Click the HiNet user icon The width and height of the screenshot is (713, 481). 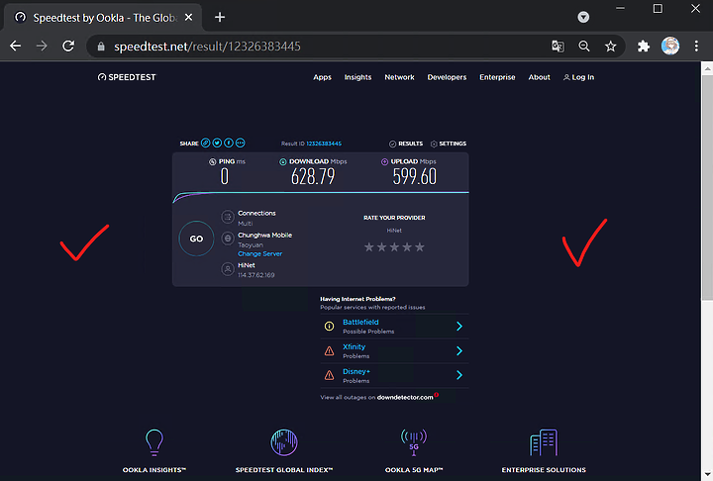coord(228,269)
